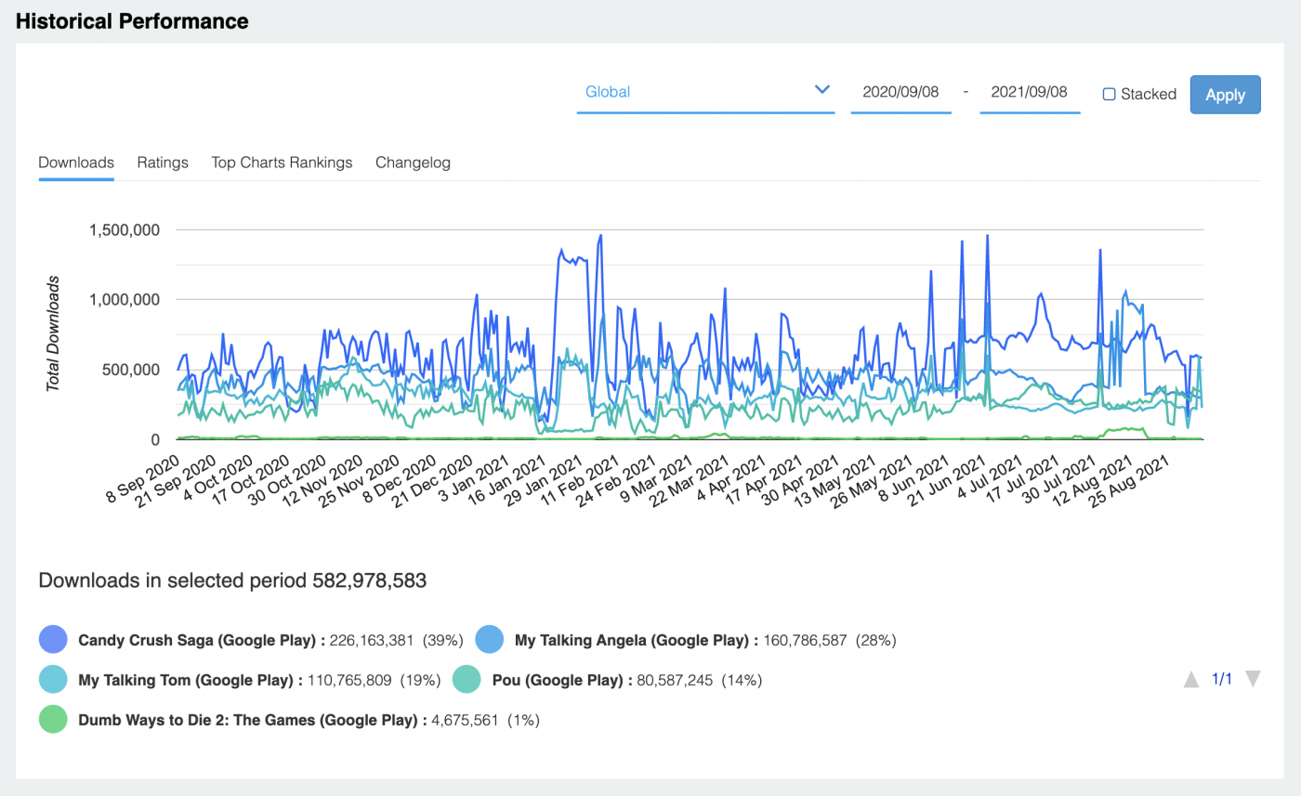Click the upward pagination triangle
The image size is (1301, 796).
[1192, 679]
